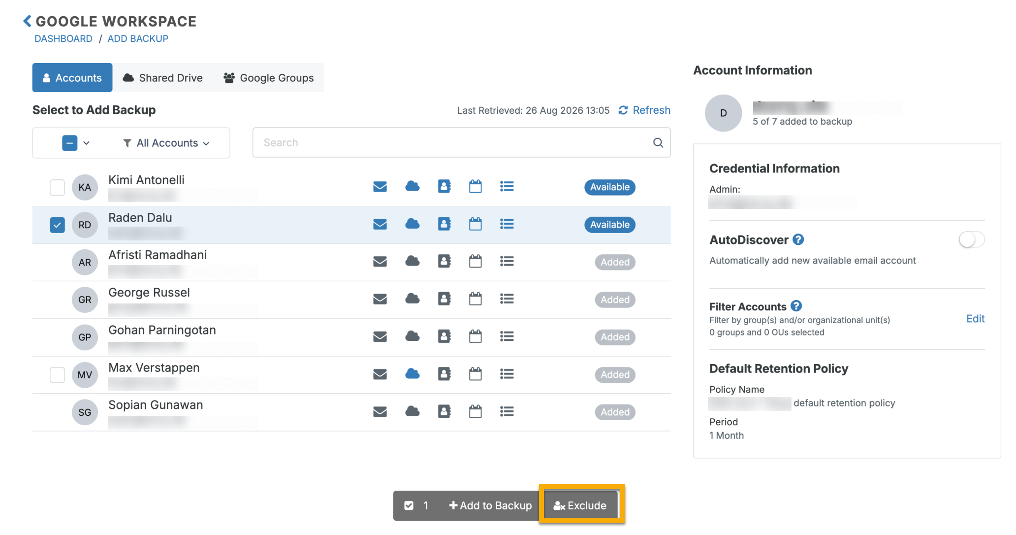Click Added badge for Afristi Ramadhani
Screen dimensions: 1016x535
pos(615,262)
